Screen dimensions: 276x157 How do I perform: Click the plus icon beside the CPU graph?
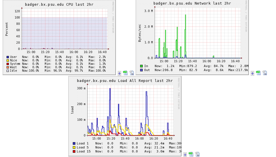tap(120, 73)
